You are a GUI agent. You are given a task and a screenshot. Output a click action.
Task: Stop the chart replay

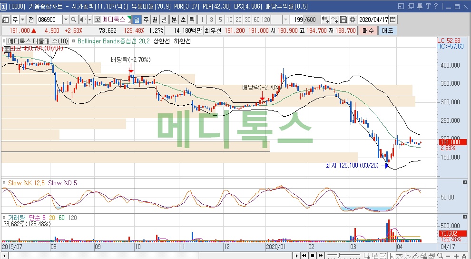pos(313,256)
